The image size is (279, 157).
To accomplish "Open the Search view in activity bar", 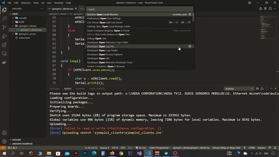I will point(4,18).
